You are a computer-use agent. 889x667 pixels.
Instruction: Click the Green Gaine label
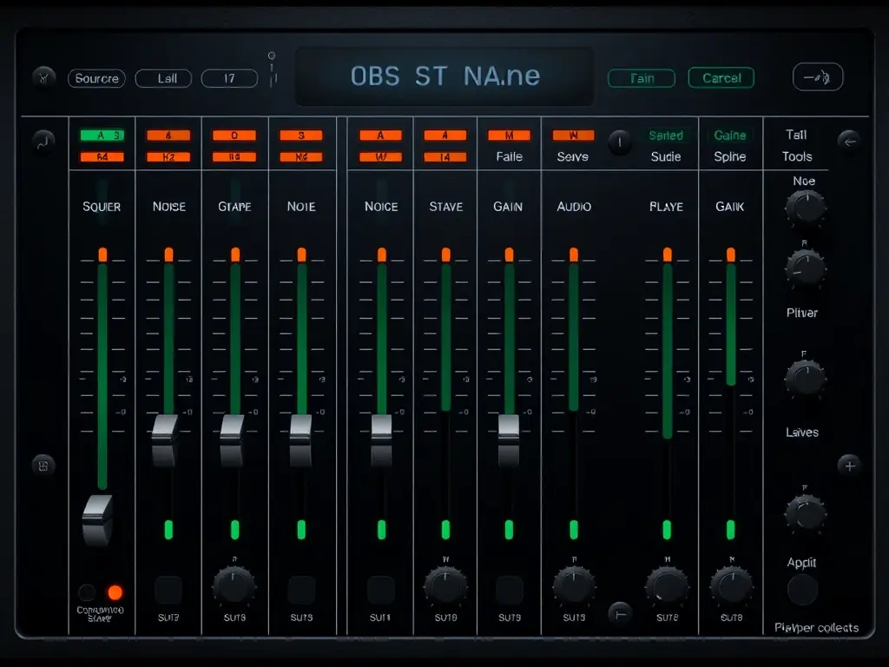(x=729, y=135)
